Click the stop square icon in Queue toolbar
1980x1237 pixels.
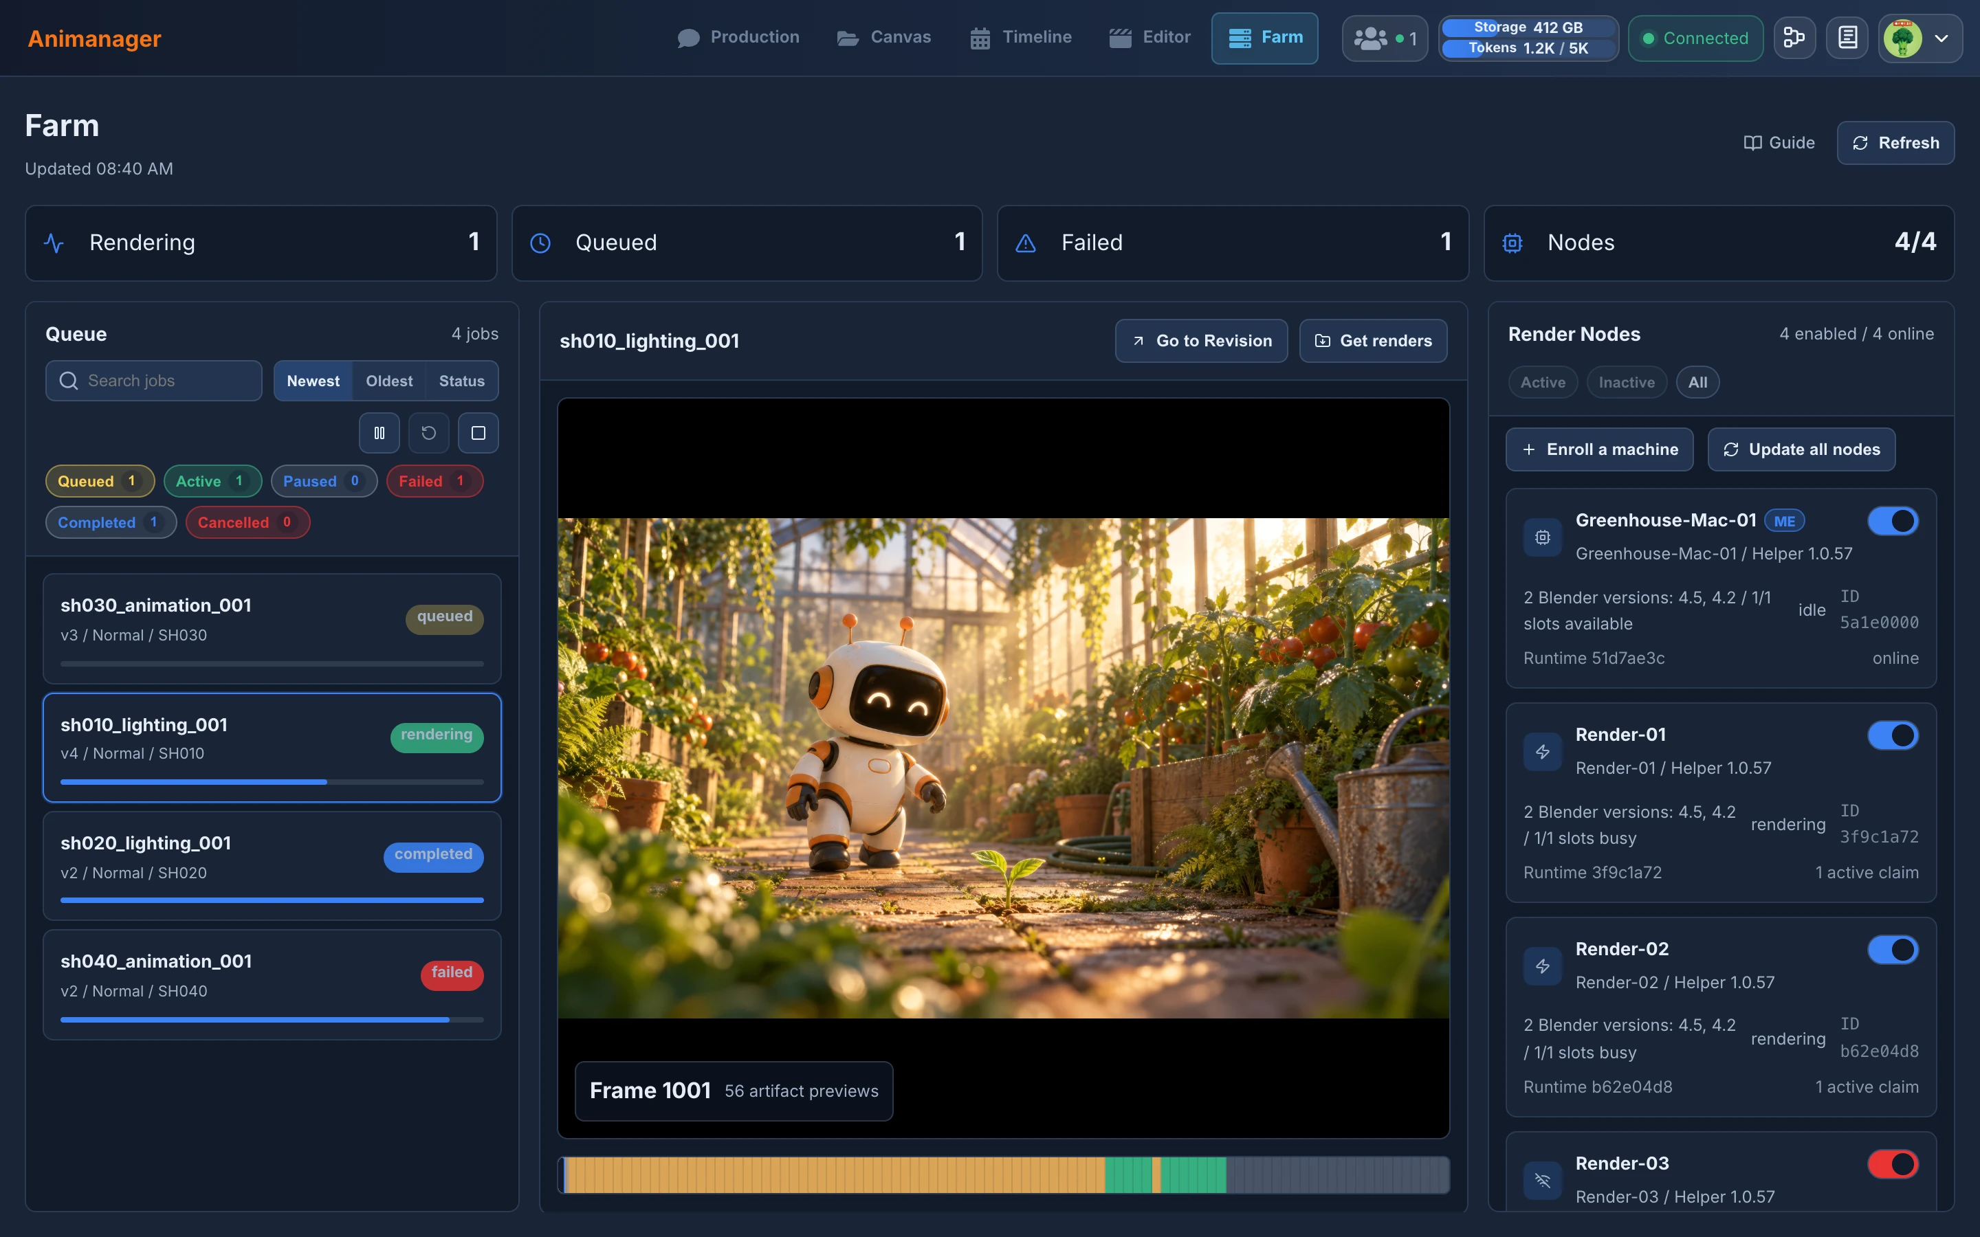[478, 433]
